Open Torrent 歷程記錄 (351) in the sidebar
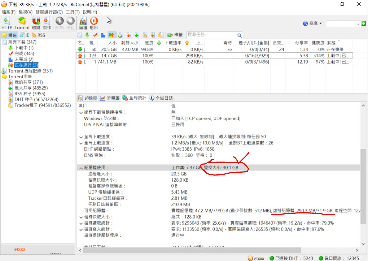This screenshot has width=368, height=261. pos(30,71)
